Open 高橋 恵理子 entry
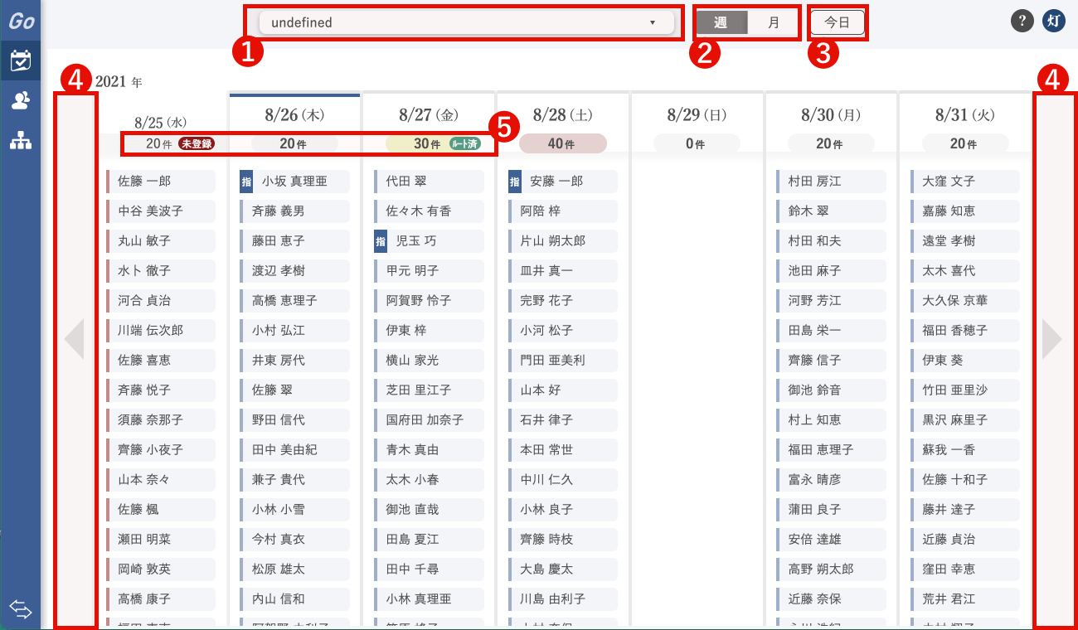1078x630 pixels. pos(295,301)
